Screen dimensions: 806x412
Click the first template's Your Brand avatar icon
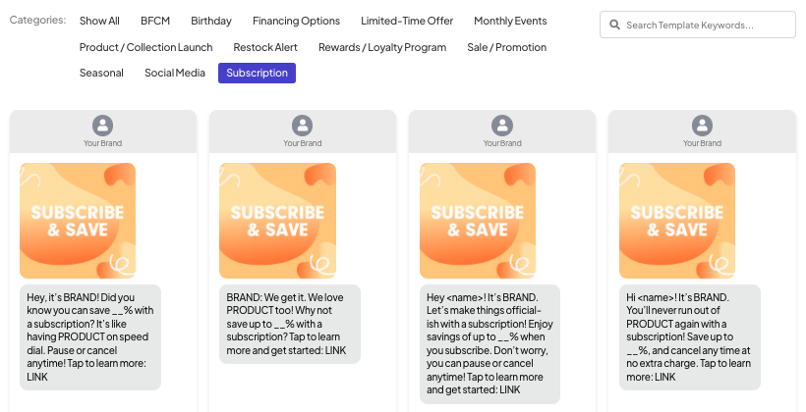(103, 126)
